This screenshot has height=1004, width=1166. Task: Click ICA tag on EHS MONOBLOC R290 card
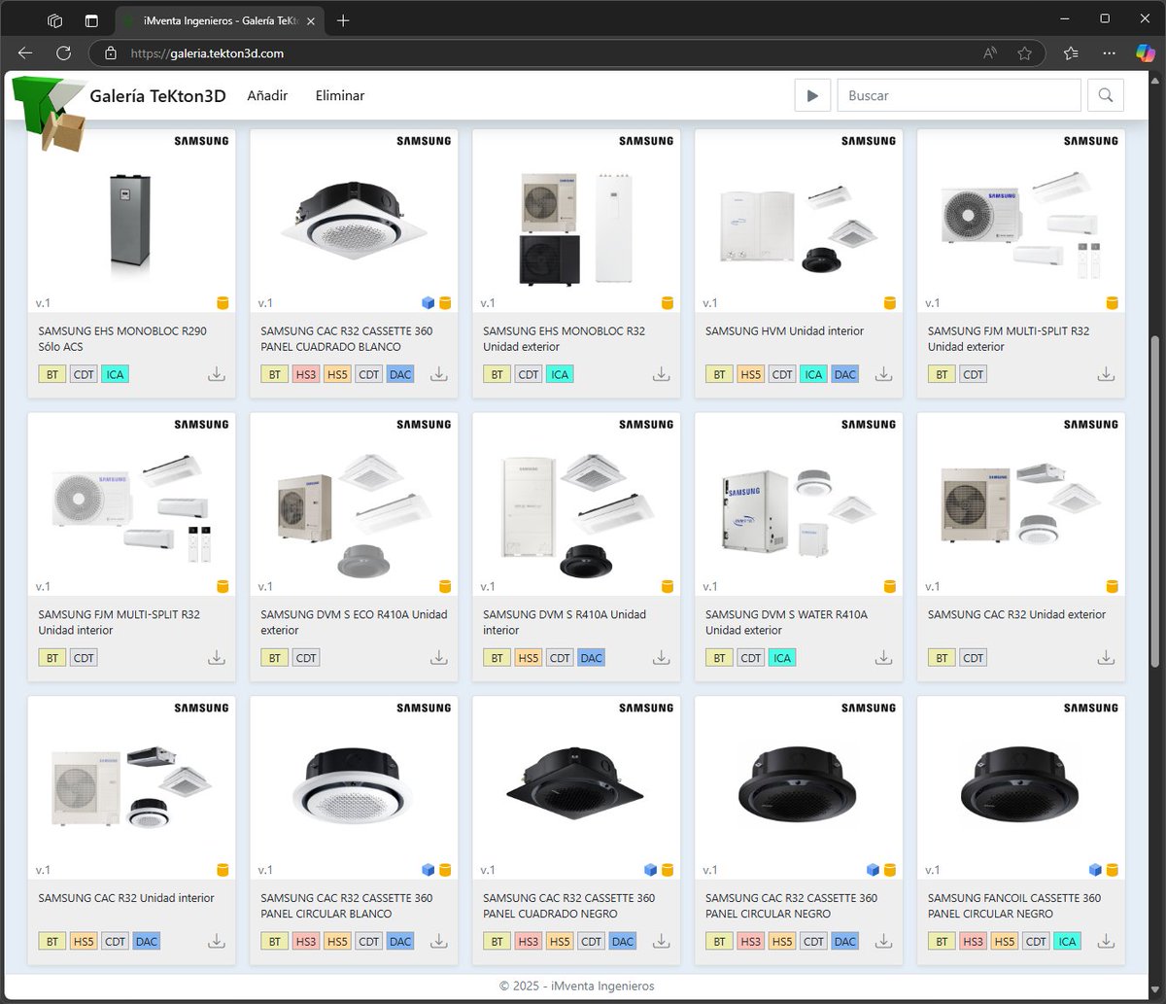tap(115, 374)
